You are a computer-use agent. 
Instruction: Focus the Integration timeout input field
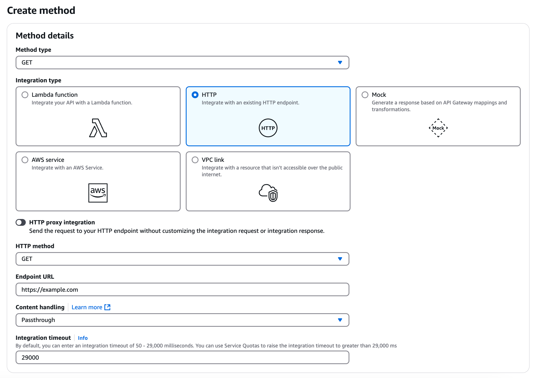tap(182, 357)
